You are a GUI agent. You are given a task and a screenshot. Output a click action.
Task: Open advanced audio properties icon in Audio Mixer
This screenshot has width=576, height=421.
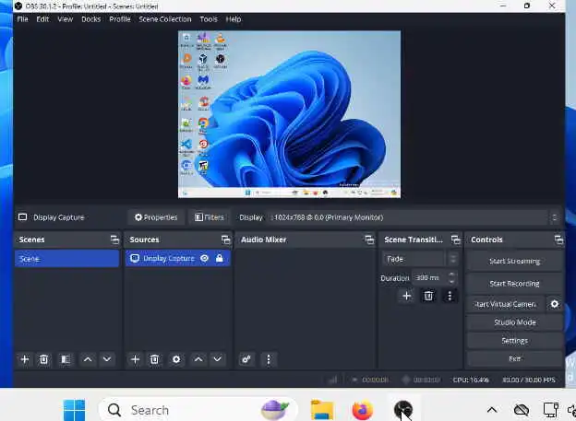coord(246,359)
